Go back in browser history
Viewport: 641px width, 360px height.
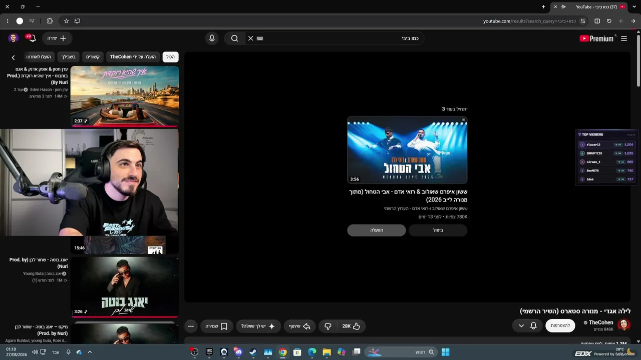click(633, 21)
